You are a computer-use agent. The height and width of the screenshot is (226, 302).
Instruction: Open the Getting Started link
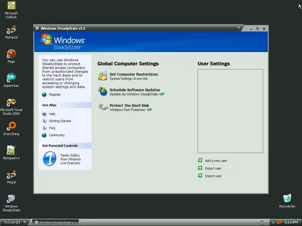tap(60, 121)
